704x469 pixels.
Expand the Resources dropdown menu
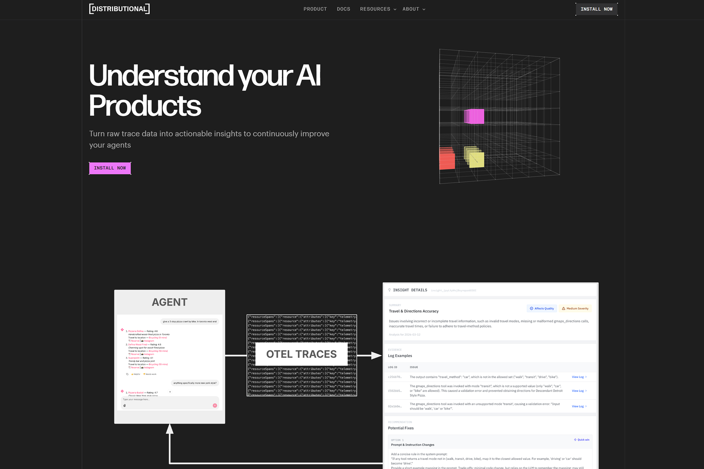[x=378, y=9]
